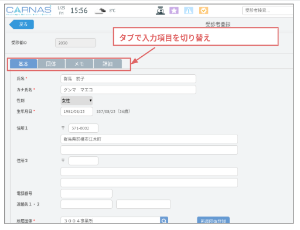This screenshot has width=300, height=230.
Task: Click the 連絡先1・2 label
Action: click(x=28, y=204)
